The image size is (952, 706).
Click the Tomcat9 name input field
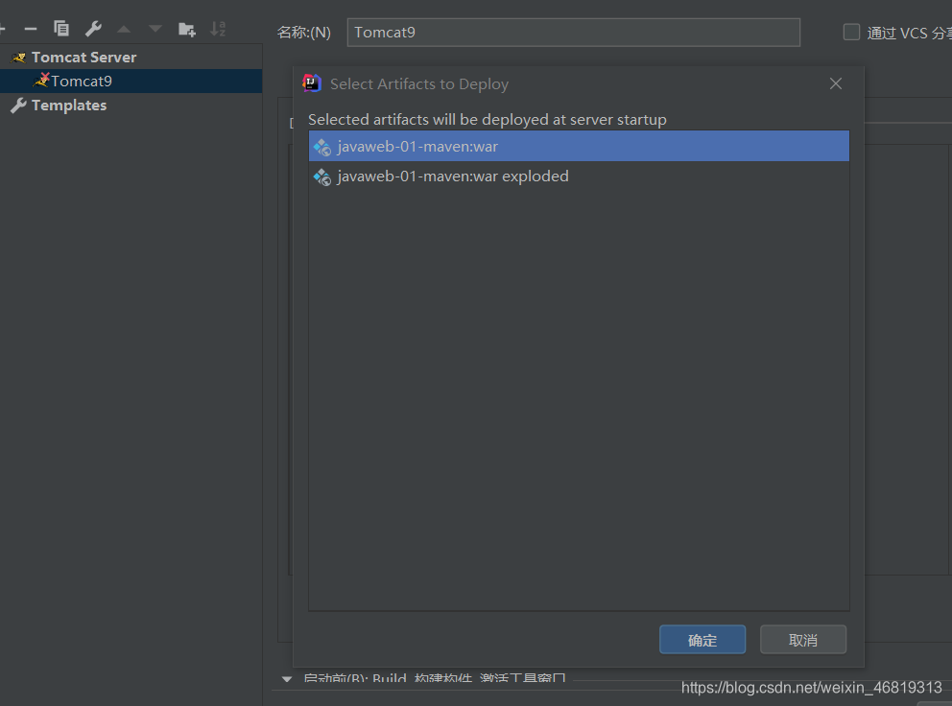point(573,33)
